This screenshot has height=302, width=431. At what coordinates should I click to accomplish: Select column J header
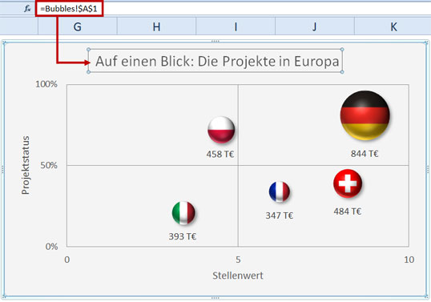pos(315,26)
